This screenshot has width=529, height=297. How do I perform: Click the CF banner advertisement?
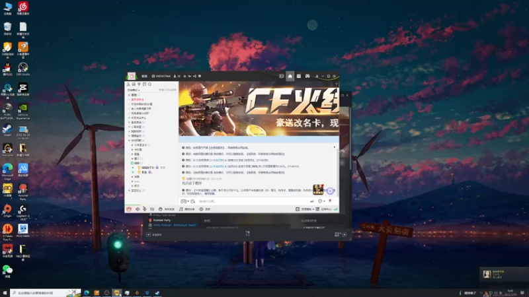coord(259,108)
